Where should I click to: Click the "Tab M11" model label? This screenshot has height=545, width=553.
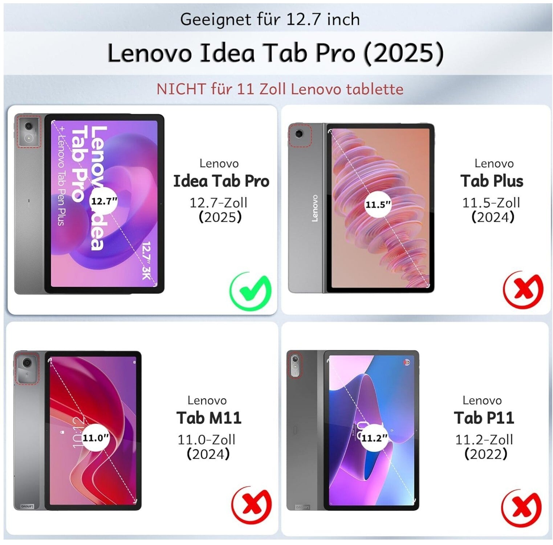[209, 418]
